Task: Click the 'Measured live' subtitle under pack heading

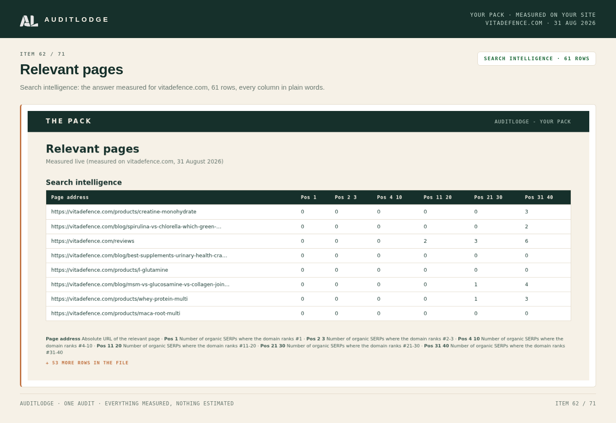Action: coord(135,162)
